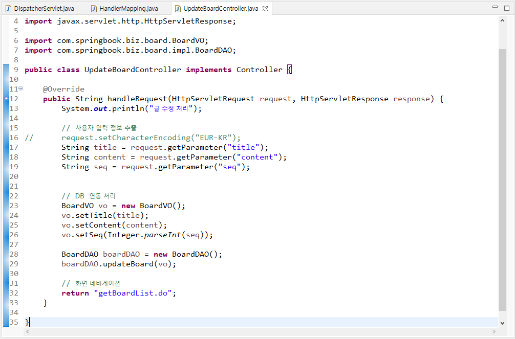
Task: Click the vertical scrollbar down arrow
Action: click(x=502, y=323)
